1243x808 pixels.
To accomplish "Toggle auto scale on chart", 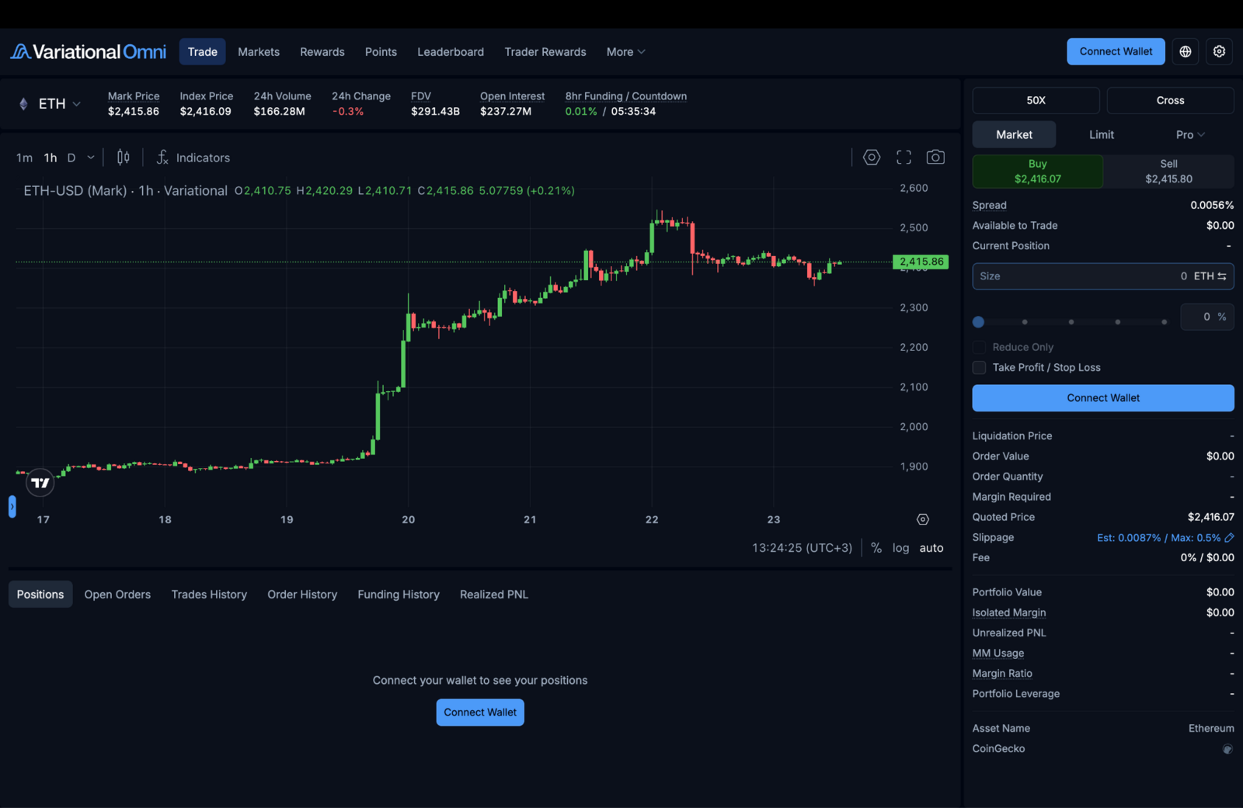I will pyautogui.click(x=931, y=548).
